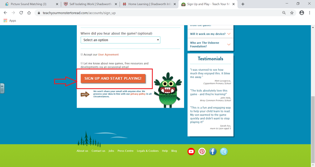315x167 pixels.
Task: Expand 'Who are The Usborne Foundation?'
Action: coord(210,45)
